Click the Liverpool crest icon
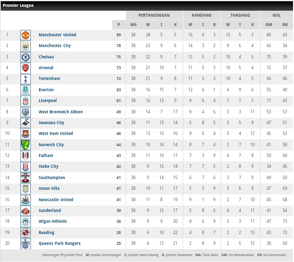 25,101
